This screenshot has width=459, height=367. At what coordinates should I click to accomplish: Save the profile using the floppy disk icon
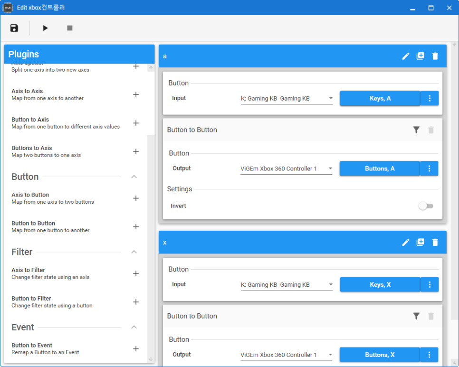(x=14, y=28)
